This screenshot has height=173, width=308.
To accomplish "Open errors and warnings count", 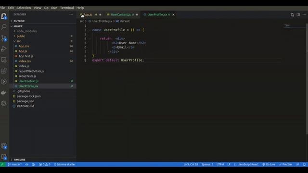I will (x=44, y=164).
